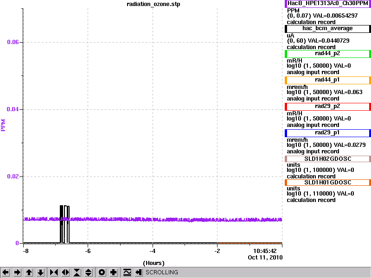The height and width of the screenshot is (278, 371).
Task: Expand the time axis (outward-pointing horizontal arrows)
Action: point(65,272)
